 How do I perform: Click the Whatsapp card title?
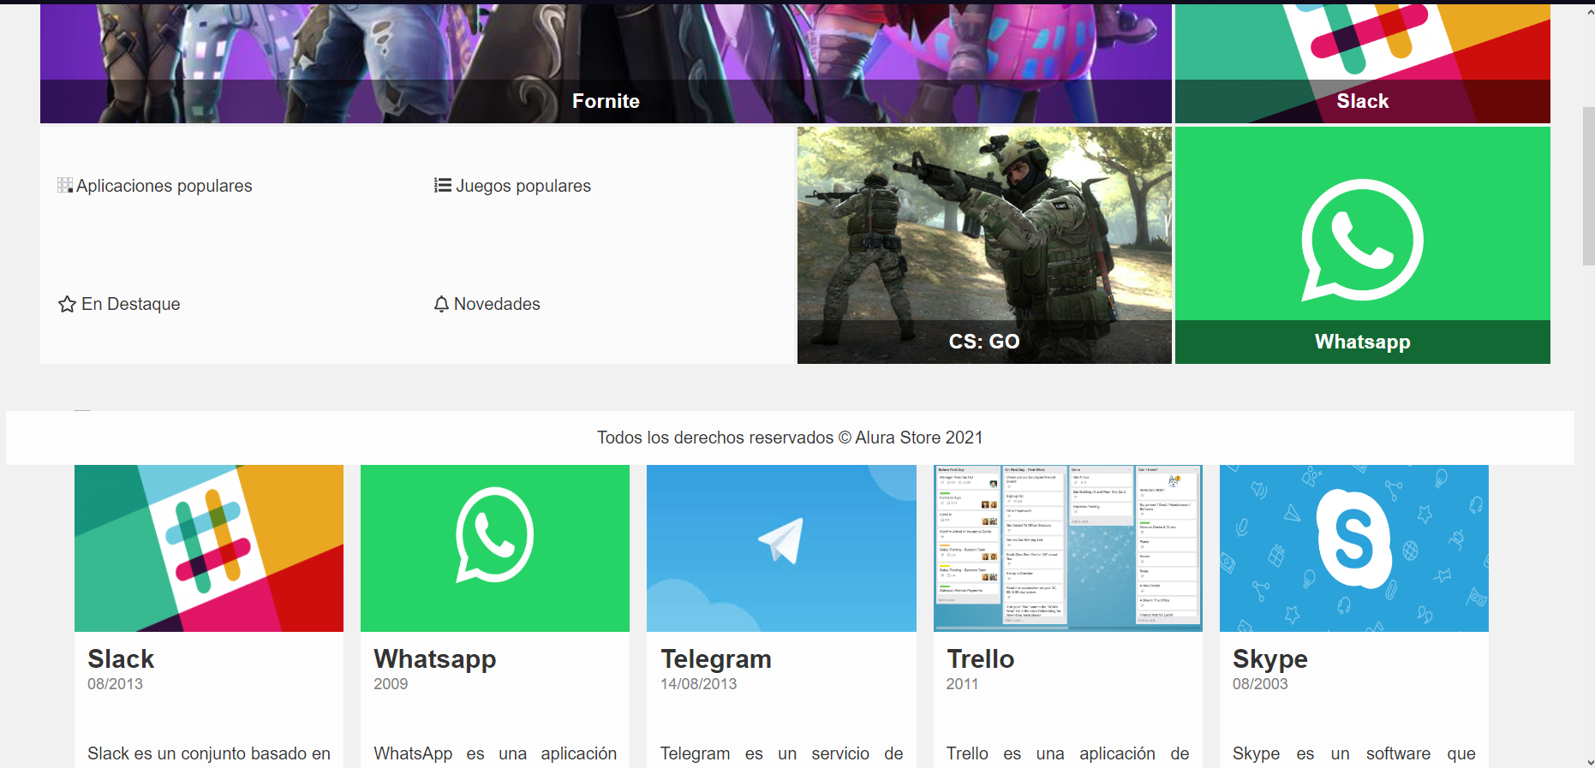(435, 658)
